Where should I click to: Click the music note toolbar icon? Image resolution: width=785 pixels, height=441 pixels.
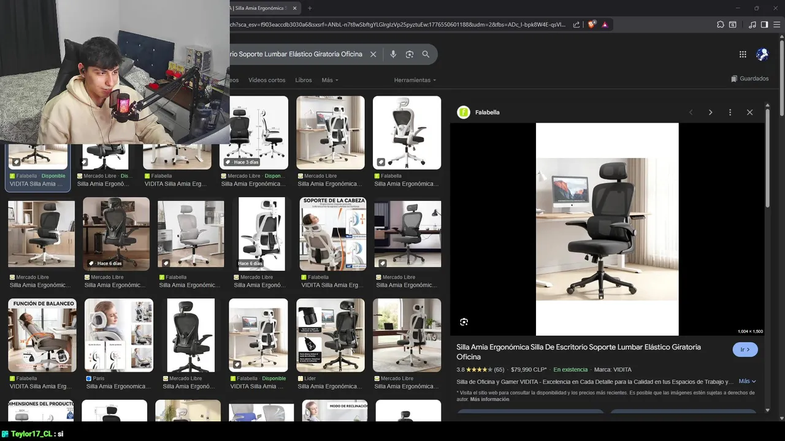pyautogui.click(x=752, y=24)
